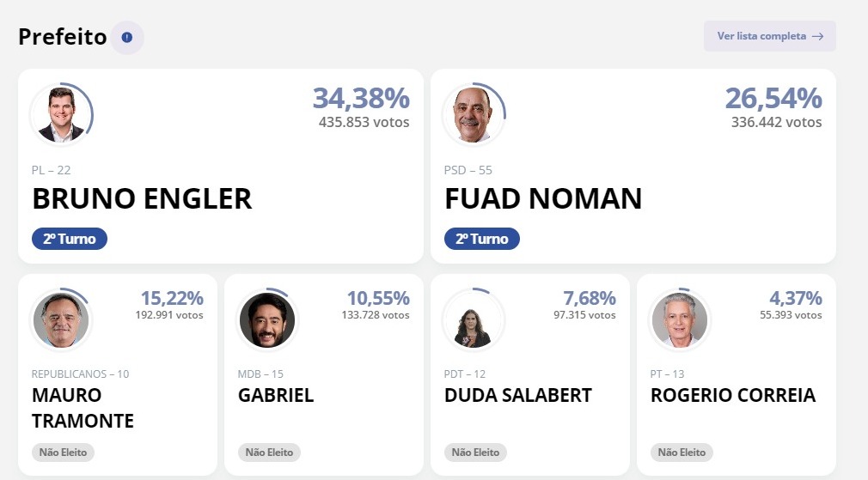
Task: Click the 2º Turno badge under Bruno Engler
Action: [70, 239]
